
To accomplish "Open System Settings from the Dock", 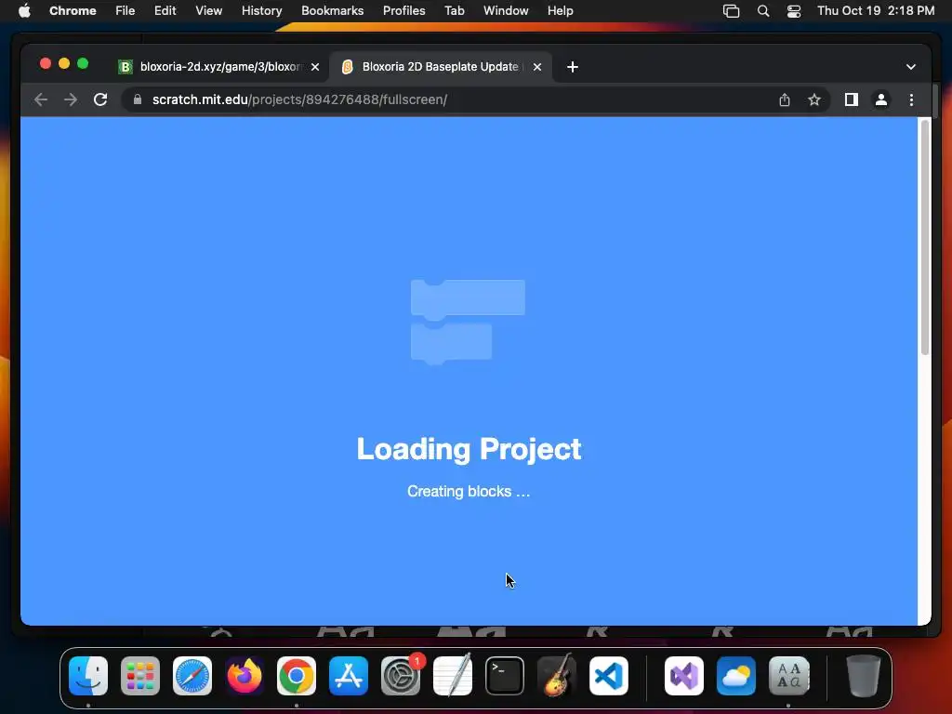I will click(401, 676).
